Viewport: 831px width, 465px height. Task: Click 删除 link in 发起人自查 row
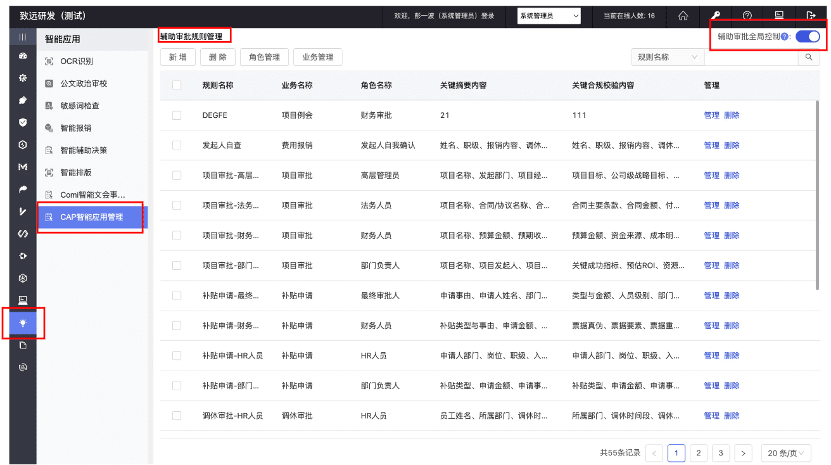(x=732, y=145)
